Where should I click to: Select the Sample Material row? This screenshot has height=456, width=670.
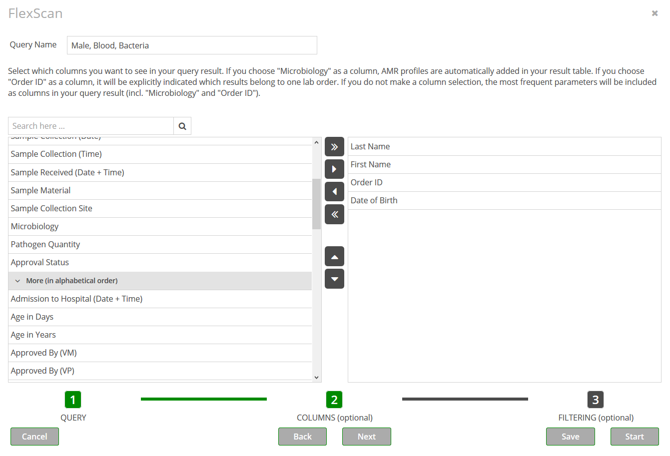click(160, 191)
